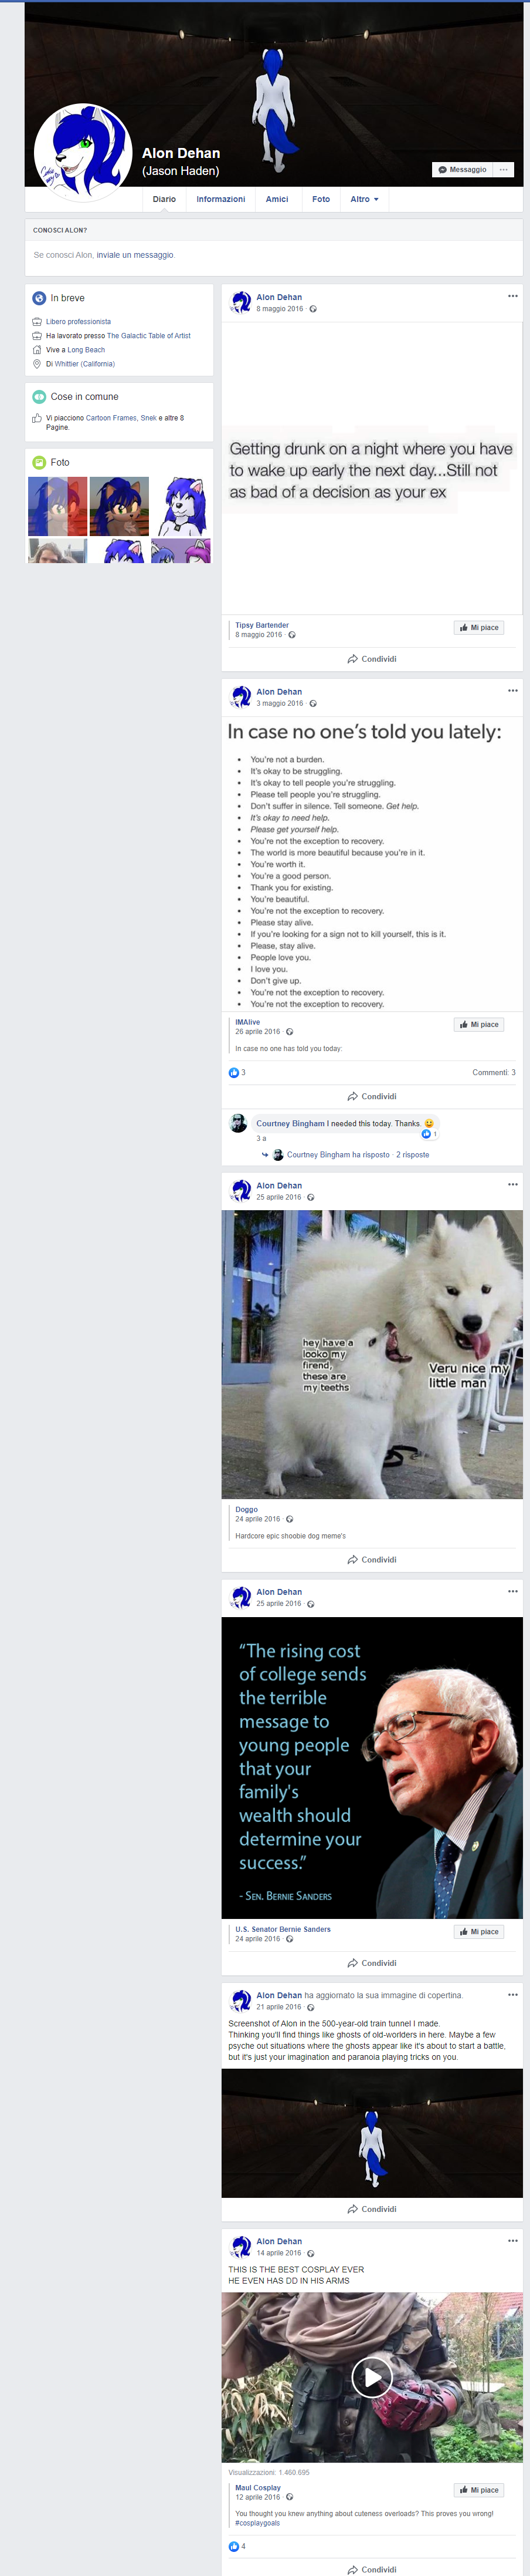Open options menu of the Bernie Sanders post
The image size is (530, 2576).
pos(513,1591)
